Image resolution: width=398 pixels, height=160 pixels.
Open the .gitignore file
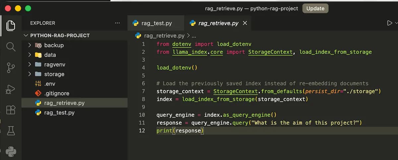[x=57, y=94]
